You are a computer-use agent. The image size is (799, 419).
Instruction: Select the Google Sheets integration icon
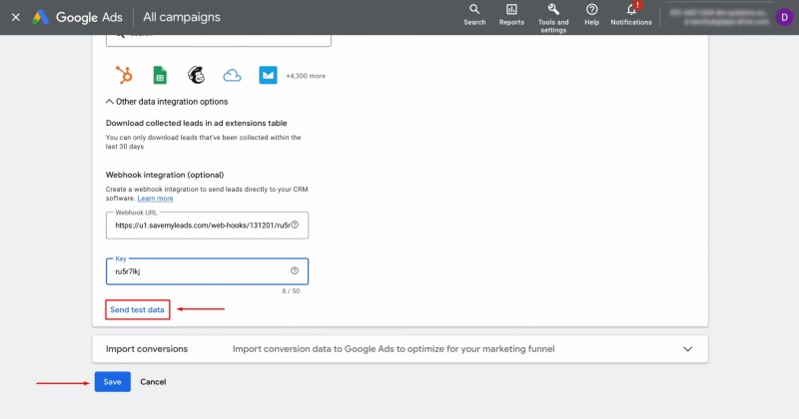click(160, 76)
